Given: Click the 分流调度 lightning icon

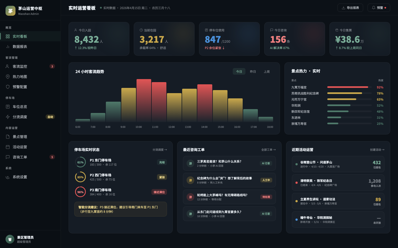Looking at the screenshot, I should 8,117.
